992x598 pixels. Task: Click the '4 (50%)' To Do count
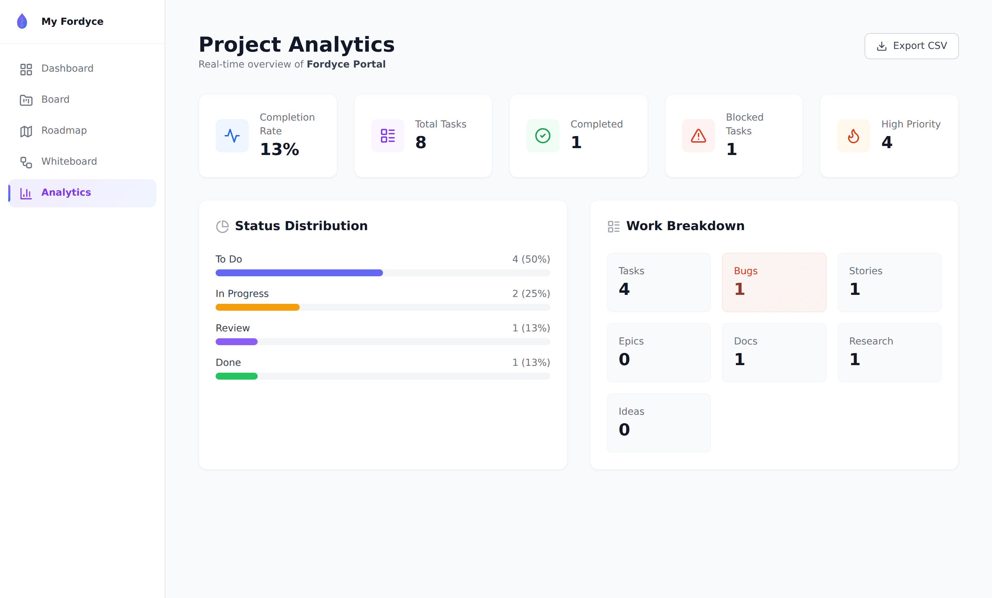[531, 259]
